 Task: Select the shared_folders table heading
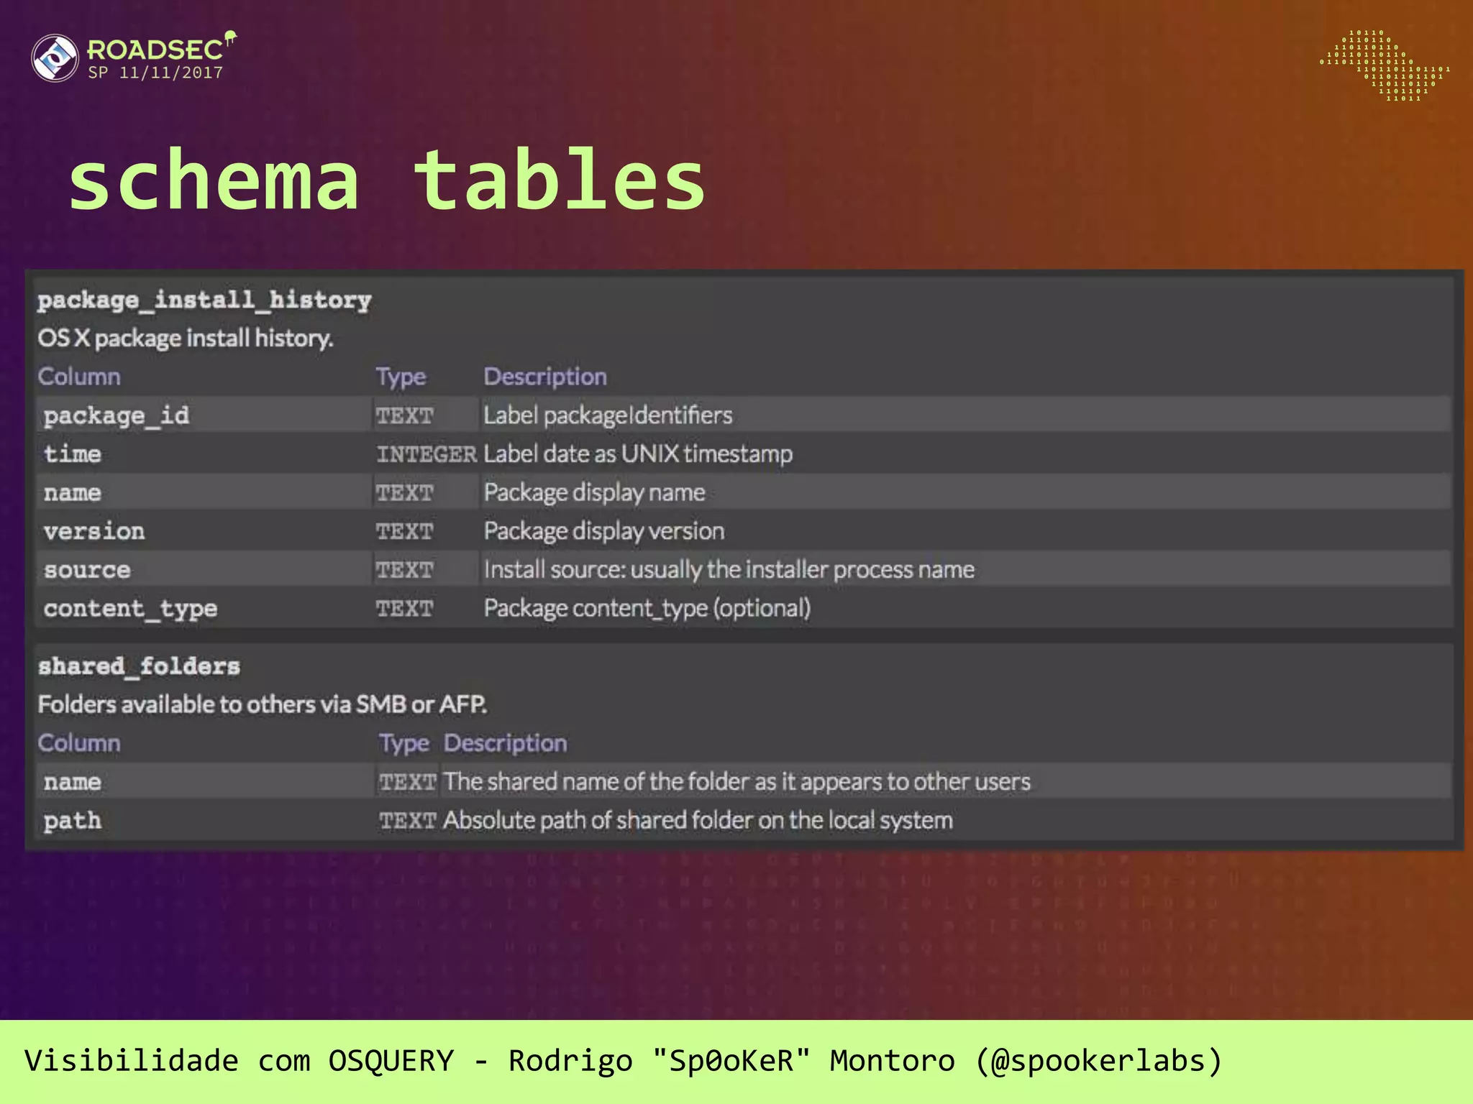139,666
